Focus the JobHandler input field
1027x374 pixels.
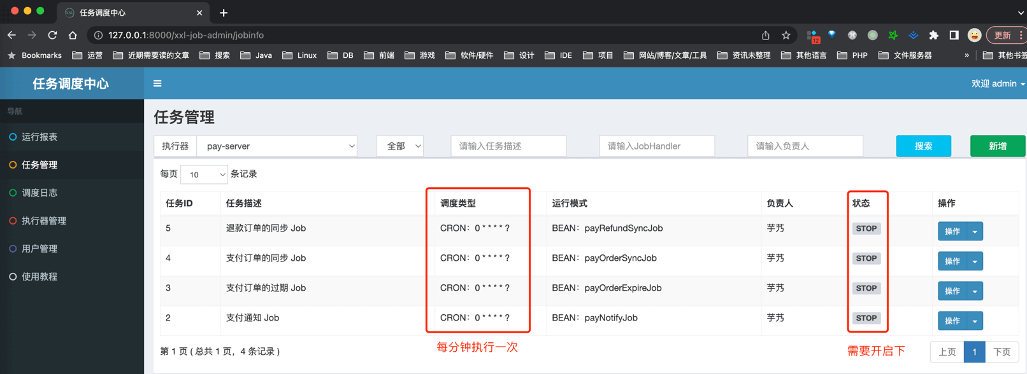coord(656,146)
